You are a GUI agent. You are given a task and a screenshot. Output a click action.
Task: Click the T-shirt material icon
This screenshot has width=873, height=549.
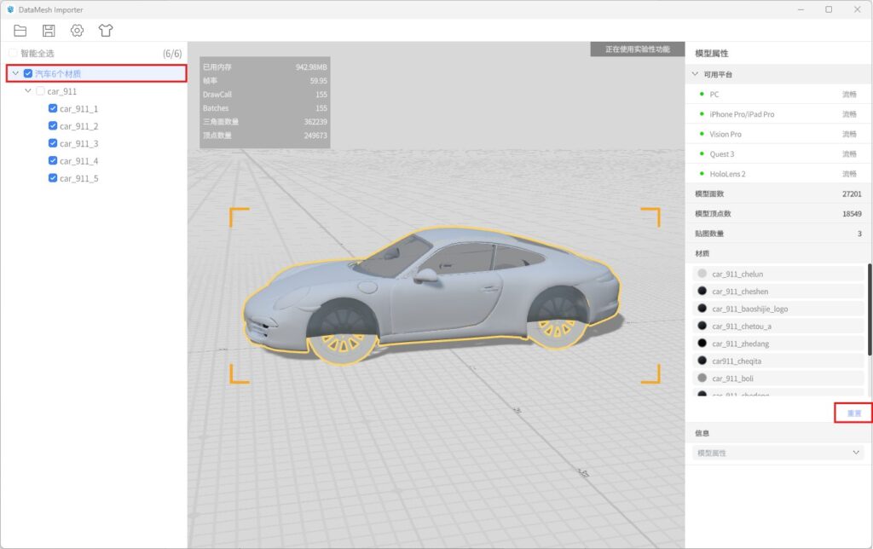point(105,31)
